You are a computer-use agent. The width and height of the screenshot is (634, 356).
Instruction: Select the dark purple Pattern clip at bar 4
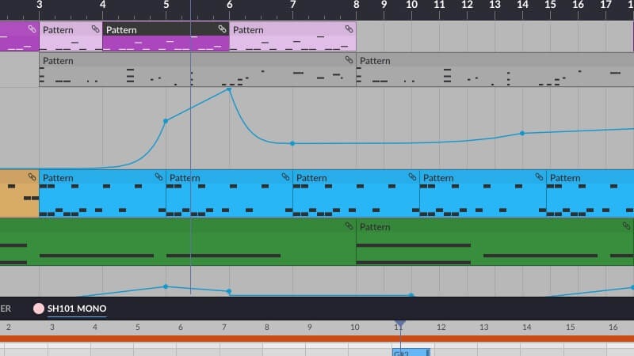166,36
